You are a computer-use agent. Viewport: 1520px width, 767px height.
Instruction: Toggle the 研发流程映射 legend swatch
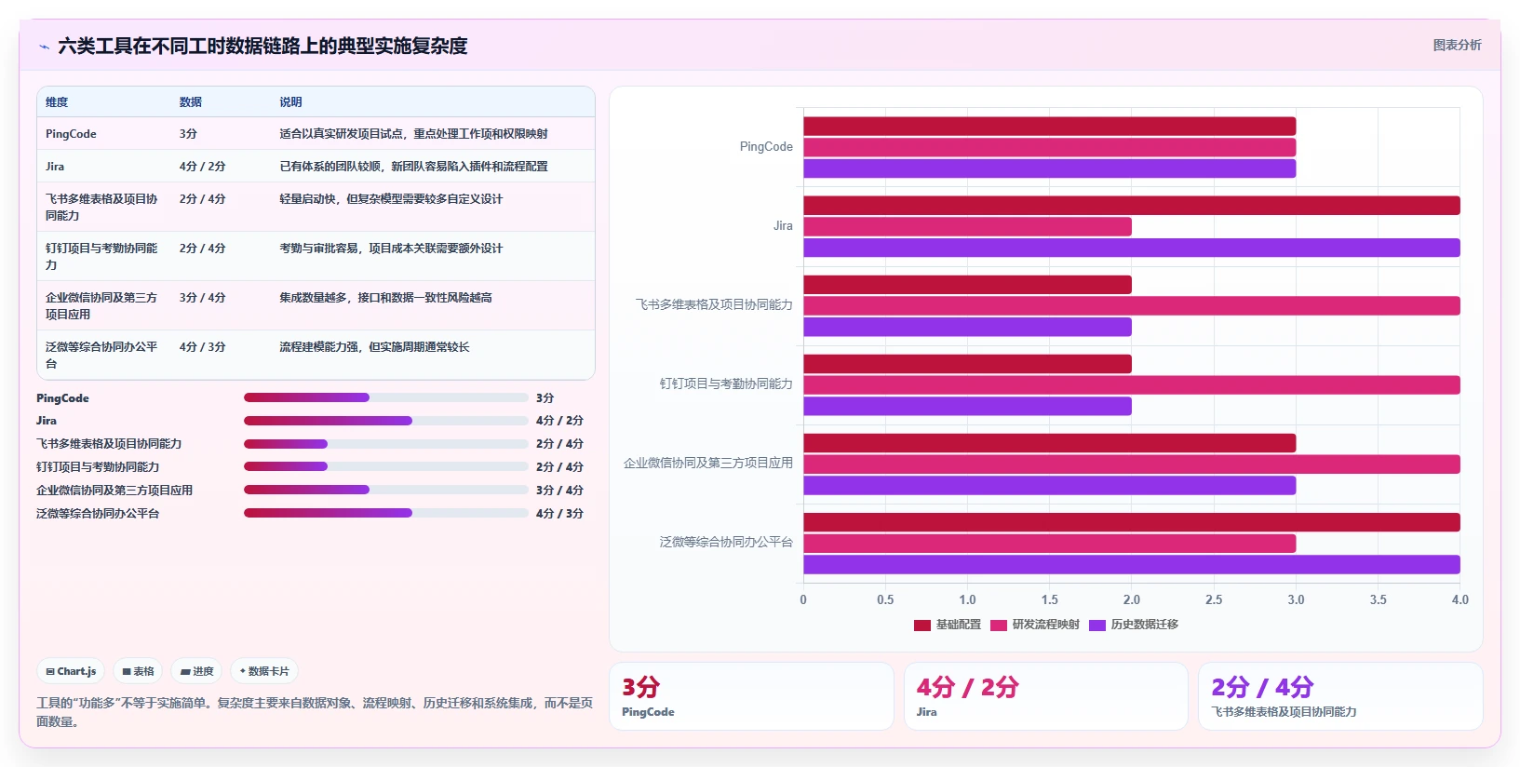(x=999, y=625)
